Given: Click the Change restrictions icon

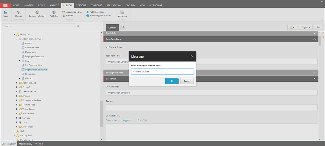Looking at the screenshot, I should (x=18, y=12).
